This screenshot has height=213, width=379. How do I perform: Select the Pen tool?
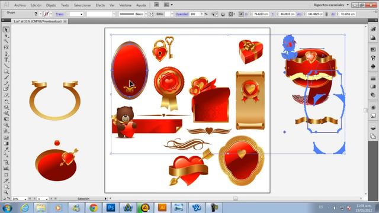coord(6,54)
